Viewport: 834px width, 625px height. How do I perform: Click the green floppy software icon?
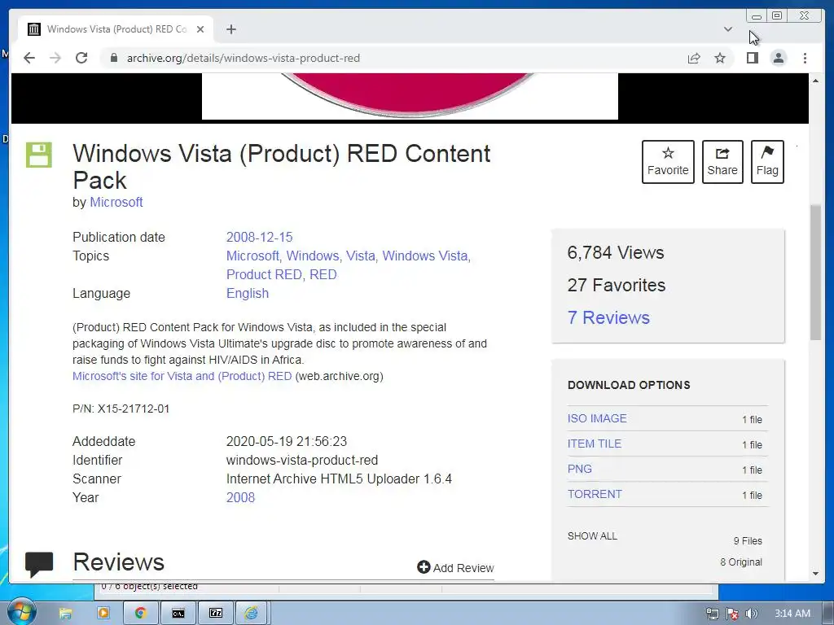(39, 155)
